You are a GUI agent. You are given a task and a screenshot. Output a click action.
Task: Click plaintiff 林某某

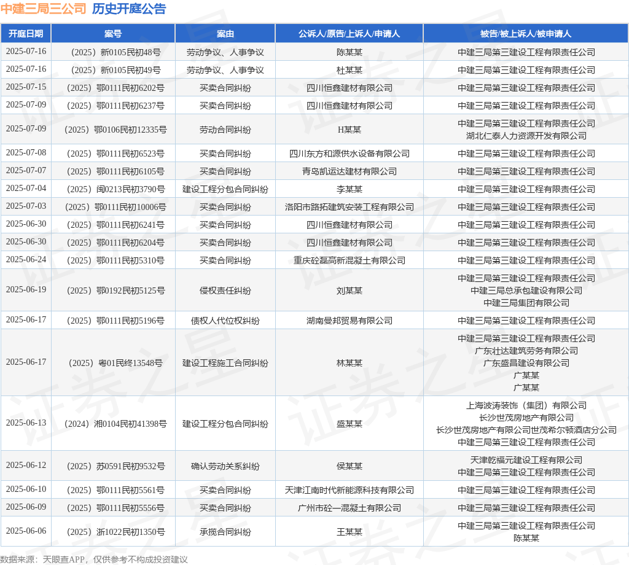coord(349,363)
